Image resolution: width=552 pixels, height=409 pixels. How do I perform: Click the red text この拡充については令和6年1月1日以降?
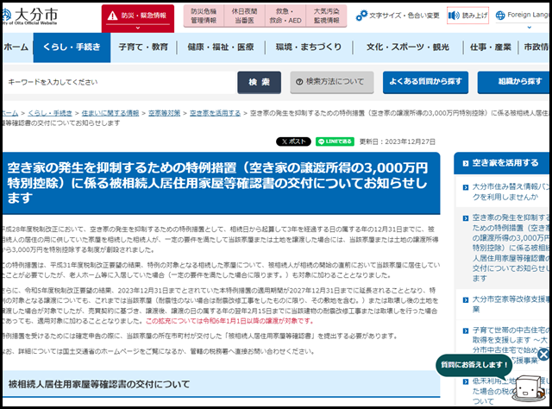tap(229, 321)
